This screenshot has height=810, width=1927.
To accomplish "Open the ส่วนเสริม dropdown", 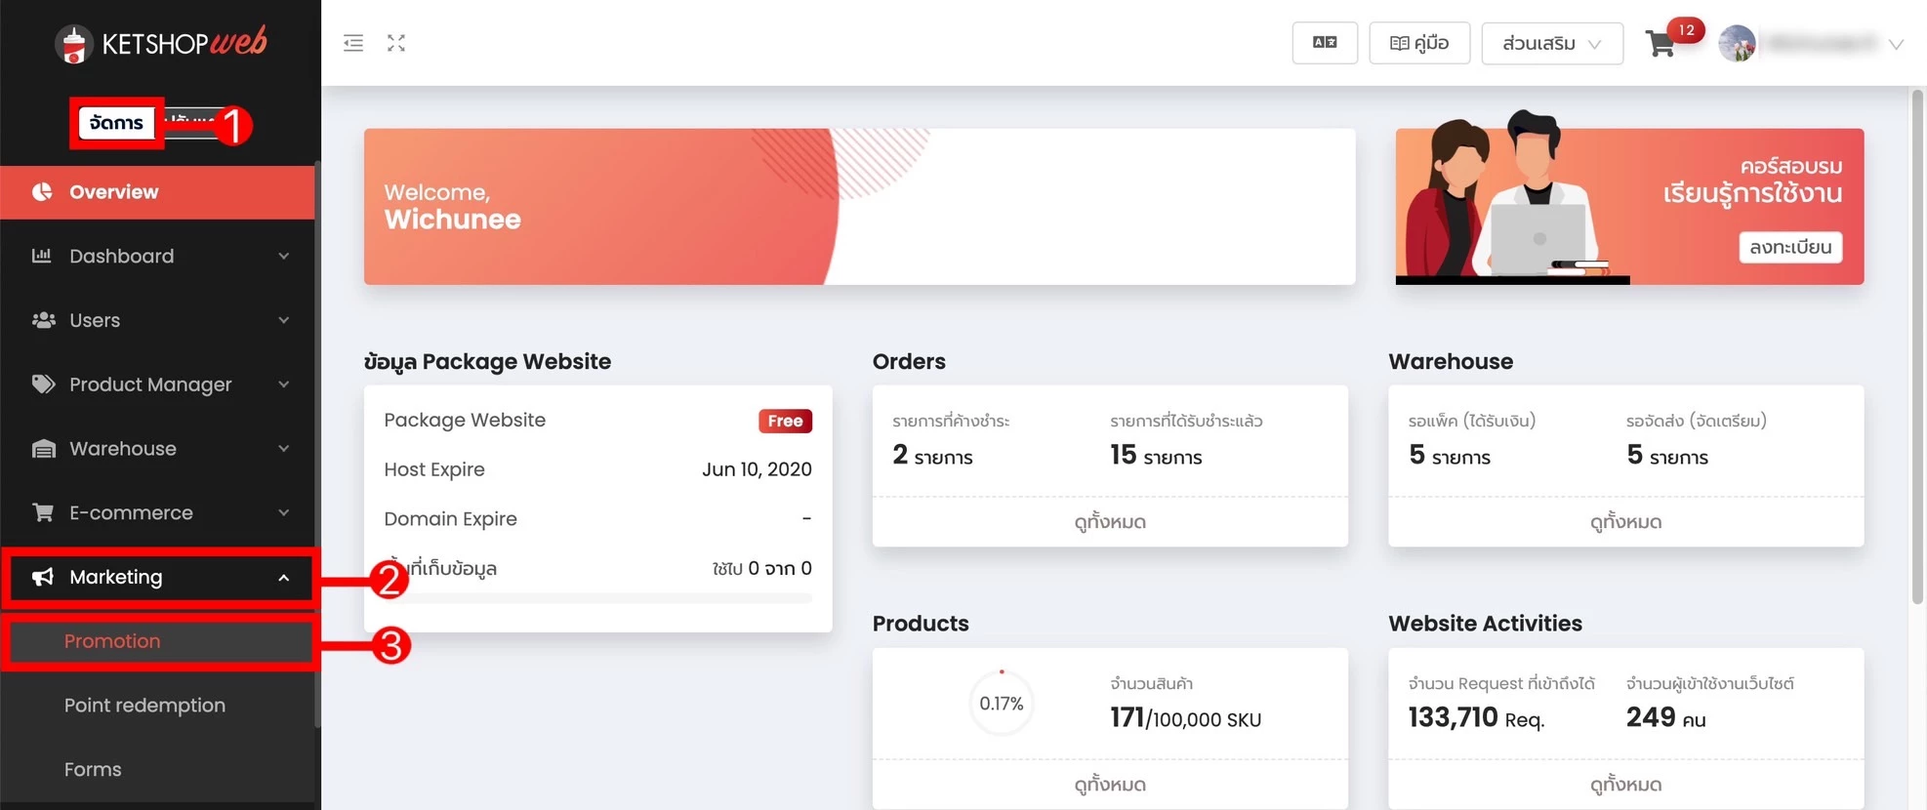I will click(x=1551, y=43).
